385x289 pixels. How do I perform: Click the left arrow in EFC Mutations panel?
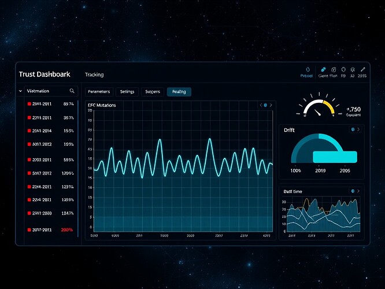(261, 105)
